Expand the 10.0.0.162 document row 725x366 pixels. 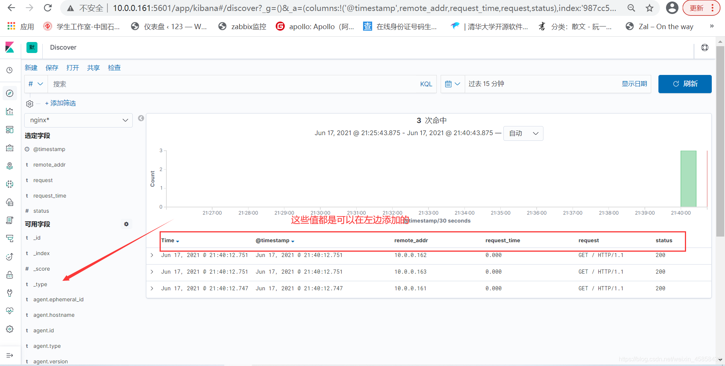pos(152,255)
